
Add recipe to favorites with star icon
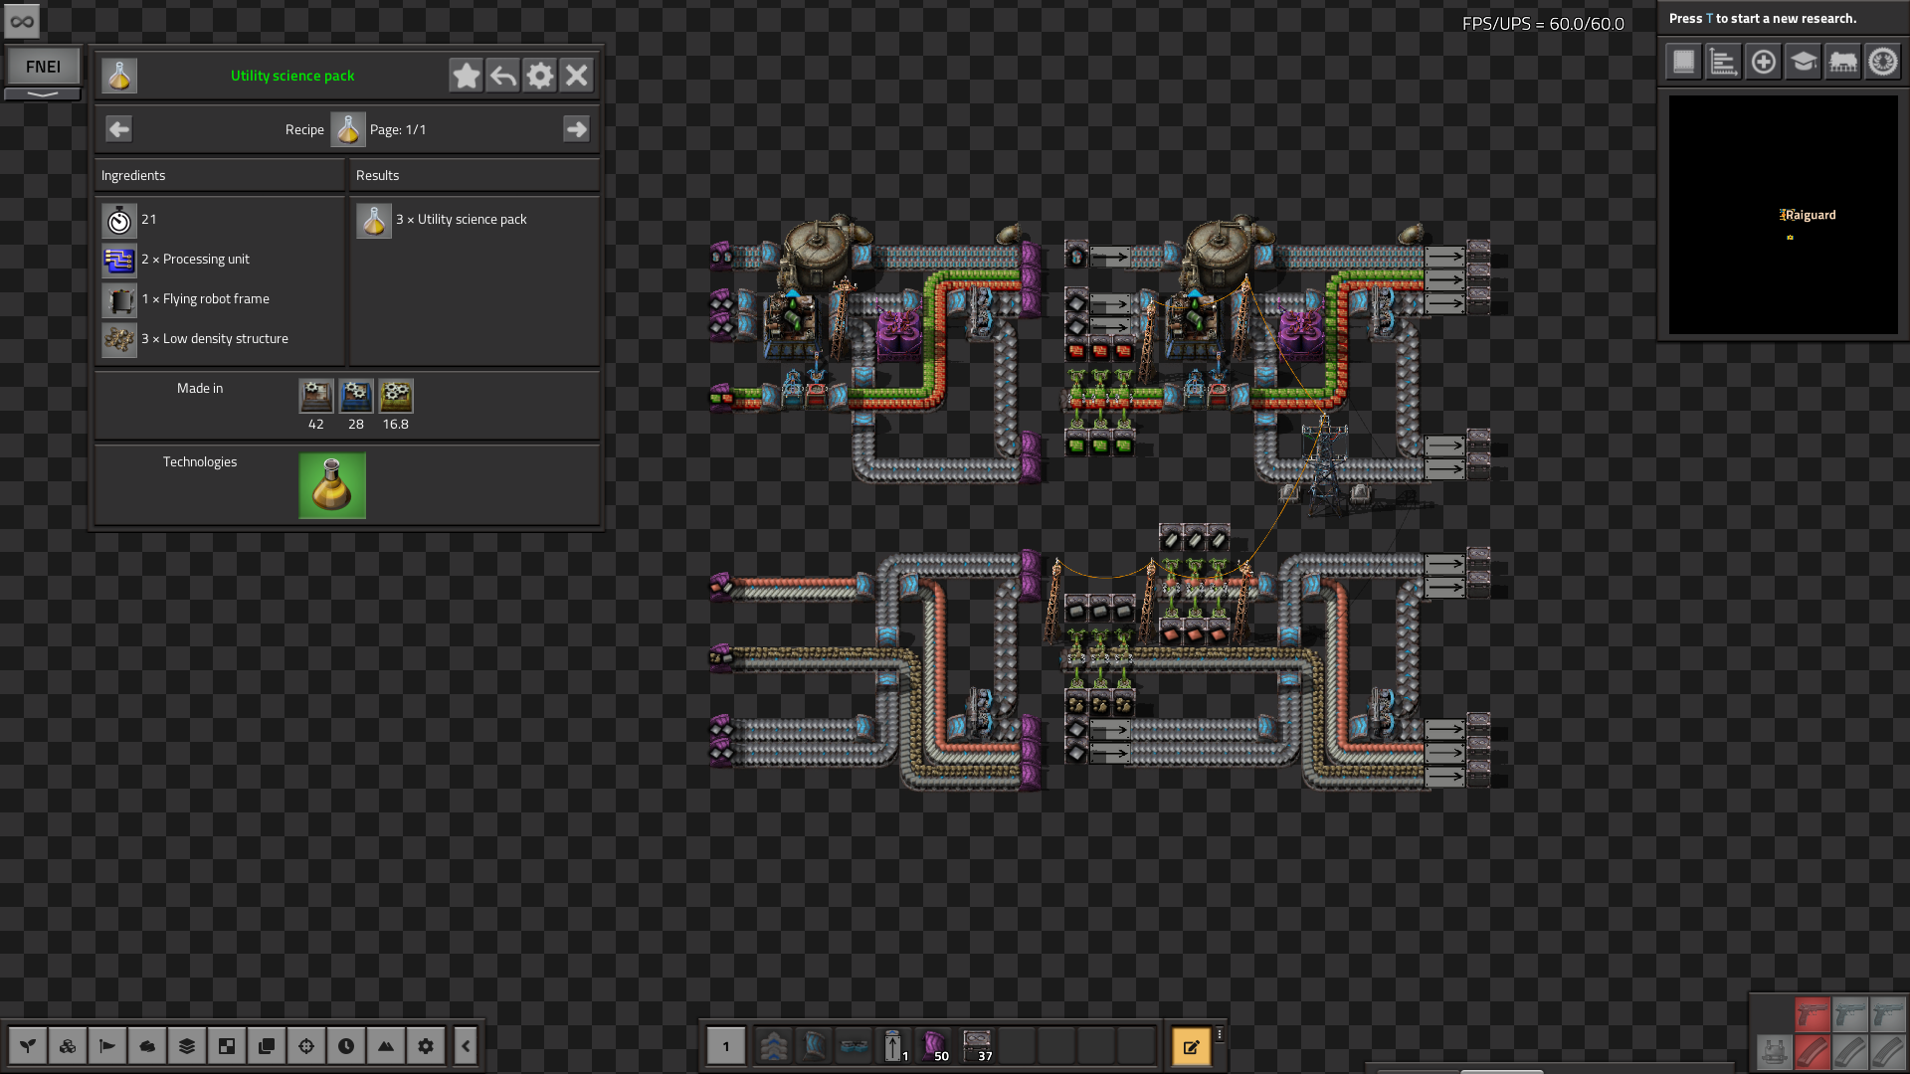(x=466, y=76)
